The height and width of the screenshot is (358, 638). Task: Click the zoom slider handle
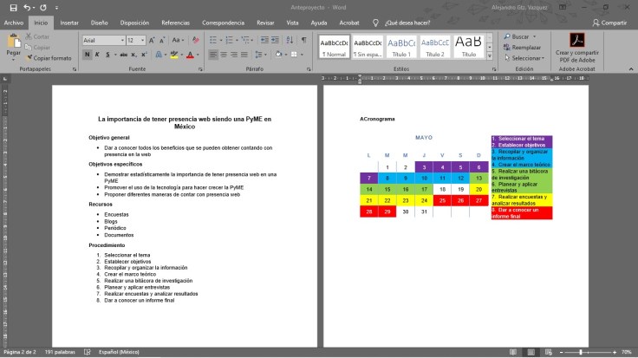coord(581,352)
